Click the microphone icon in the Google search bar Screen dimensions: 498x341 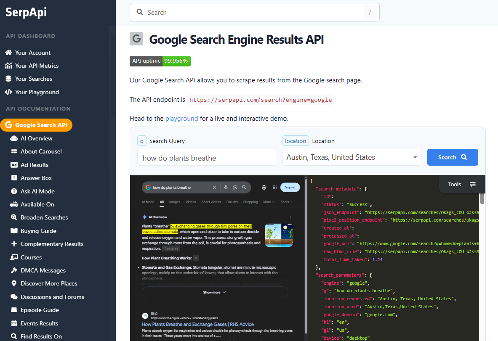226,187
